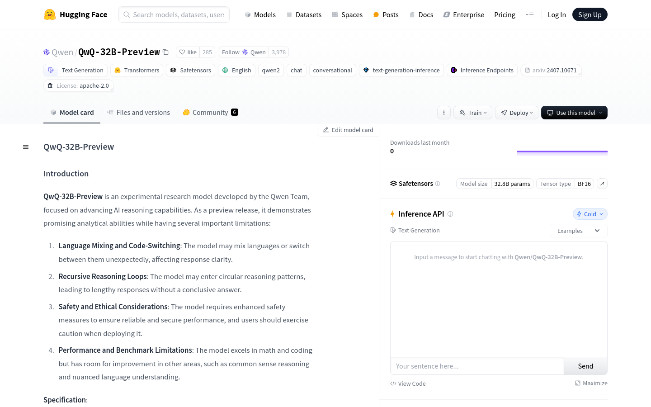Image resolution: width=651 pixels, height=407 pixels.
Task: Like the QwQ-32B-Preview model
Action: [188, 52]
